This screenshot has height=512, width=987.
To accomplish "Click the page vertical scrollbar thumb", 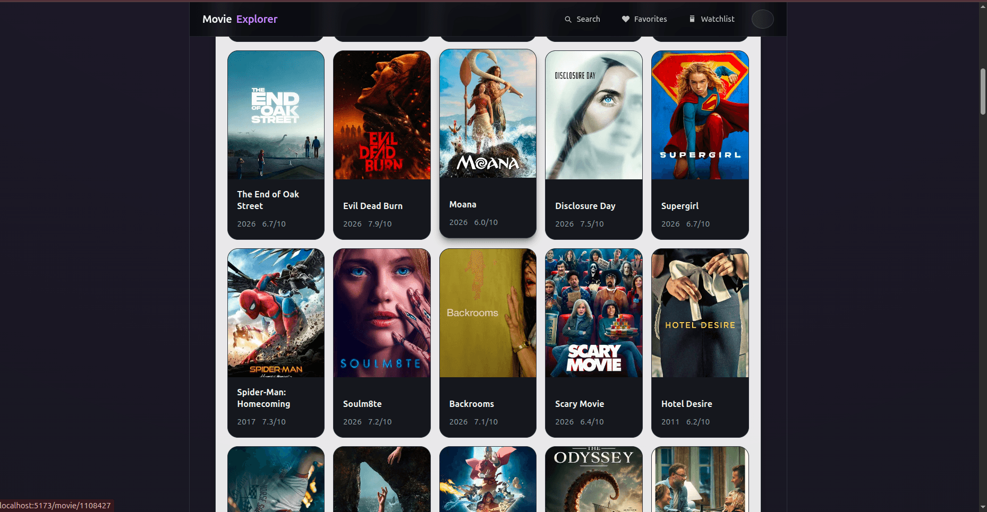I will pos(983,91).
